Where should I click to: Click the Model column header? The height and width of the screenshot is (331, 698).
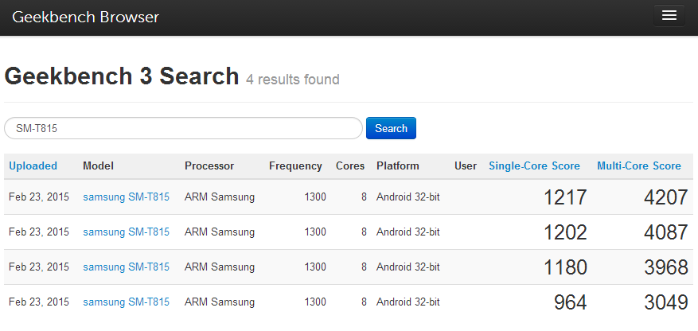pyautogui.click(x=98, y=166)
